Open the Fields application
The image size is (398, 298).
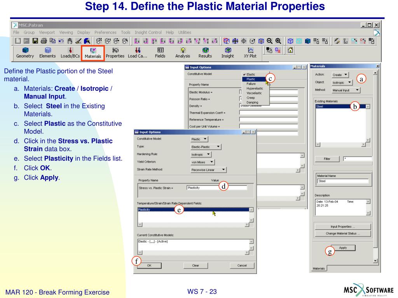click(160, 53)
